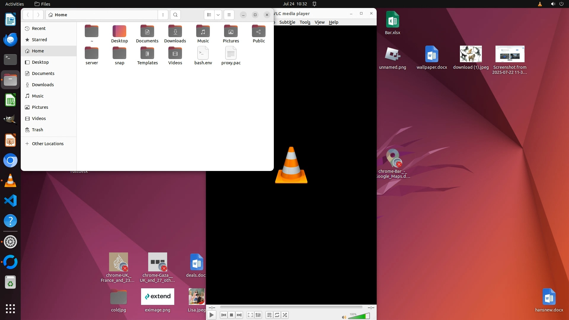This screenshot has width=569, height=320.
Task: Enable random shuffle in VLC
Action: (x=285, y=315)
